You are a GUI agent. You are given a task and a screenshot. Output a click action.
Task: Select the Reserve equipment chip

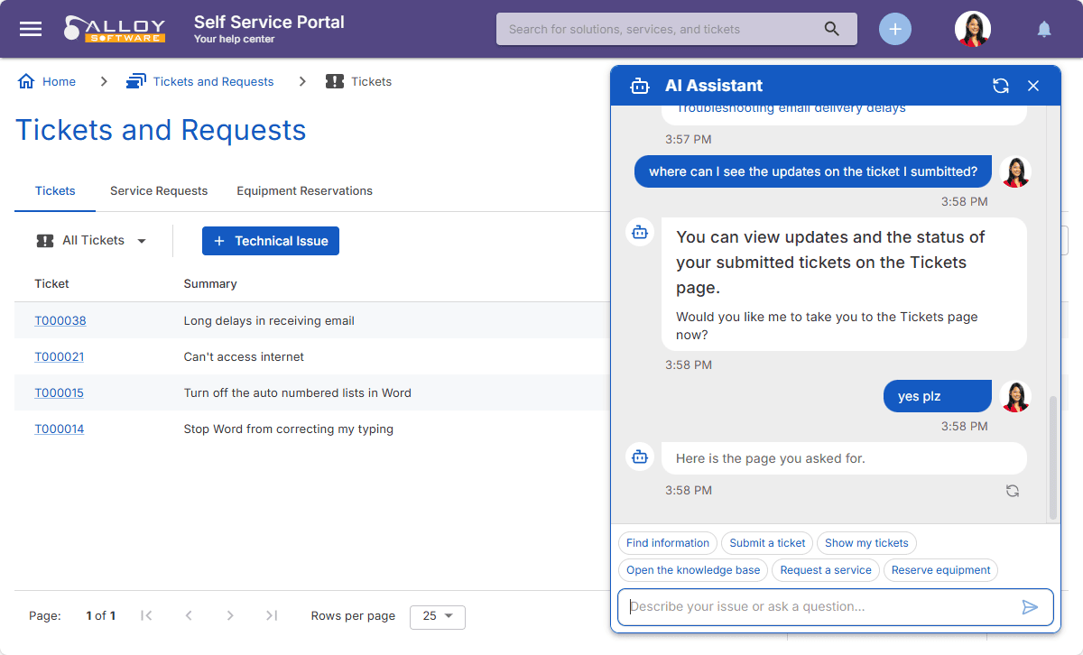coord(940,570)
